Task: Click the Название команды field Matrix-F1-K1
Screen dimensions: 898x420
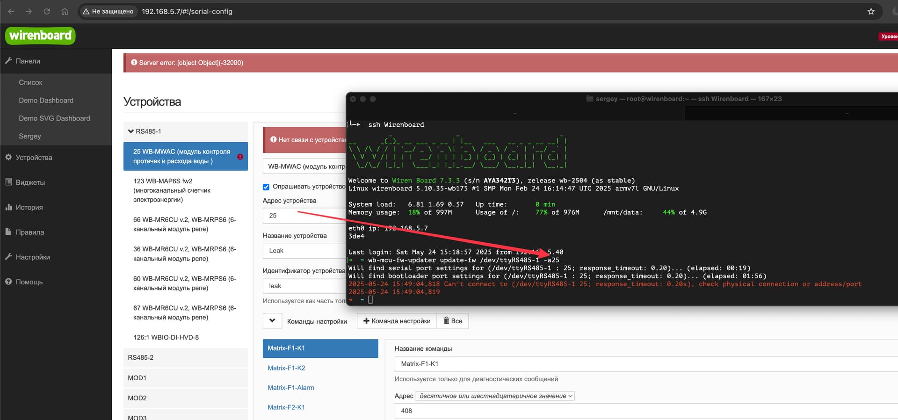Action: (x=646, y=364)
